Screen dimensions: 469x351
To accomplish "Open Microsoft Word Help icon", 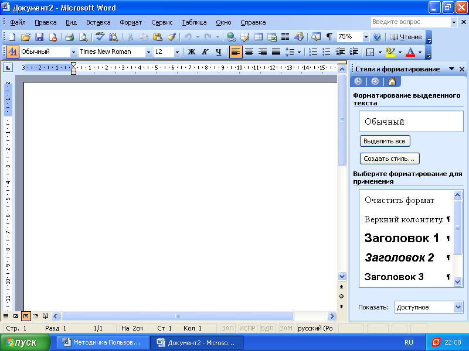I will pos(377,37).
